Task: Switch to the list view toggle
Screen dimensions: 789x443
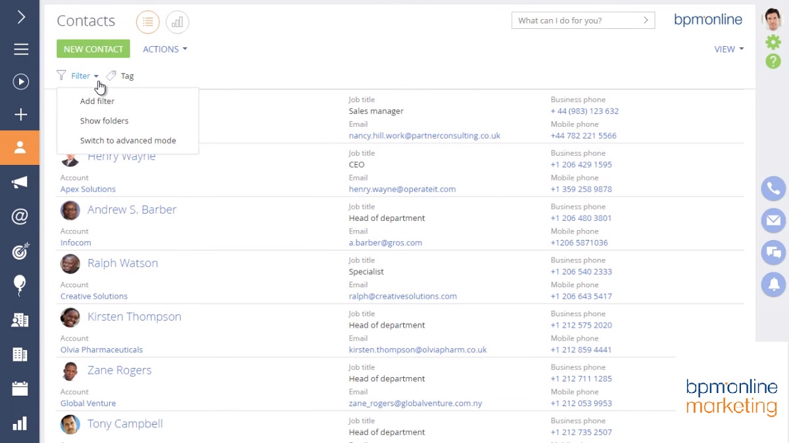Action: [147, 22]
